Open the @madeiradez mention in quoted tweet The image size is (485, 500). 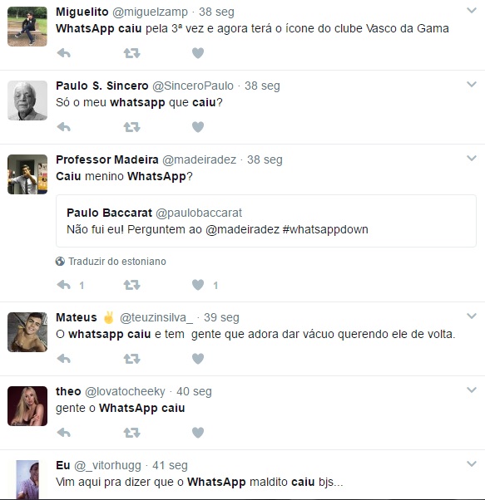243,229
